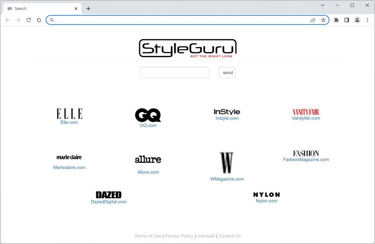Toggle the browser side panel
375x244 pixels.
coord(347,20)
